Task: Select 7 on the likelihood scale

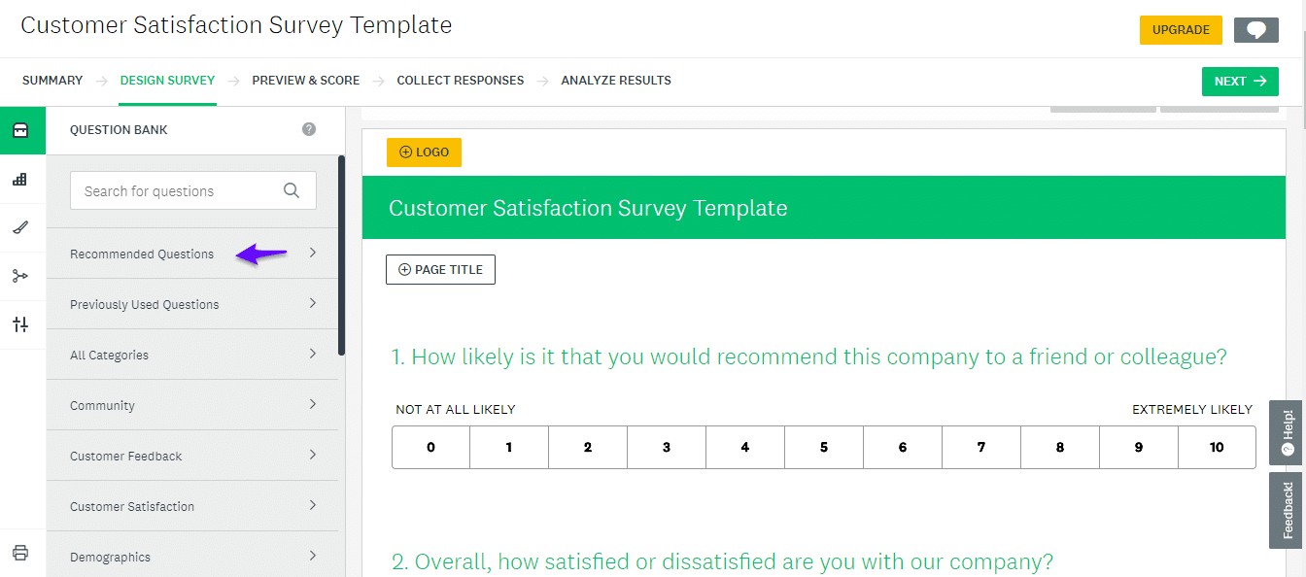Action: point(981,447)
